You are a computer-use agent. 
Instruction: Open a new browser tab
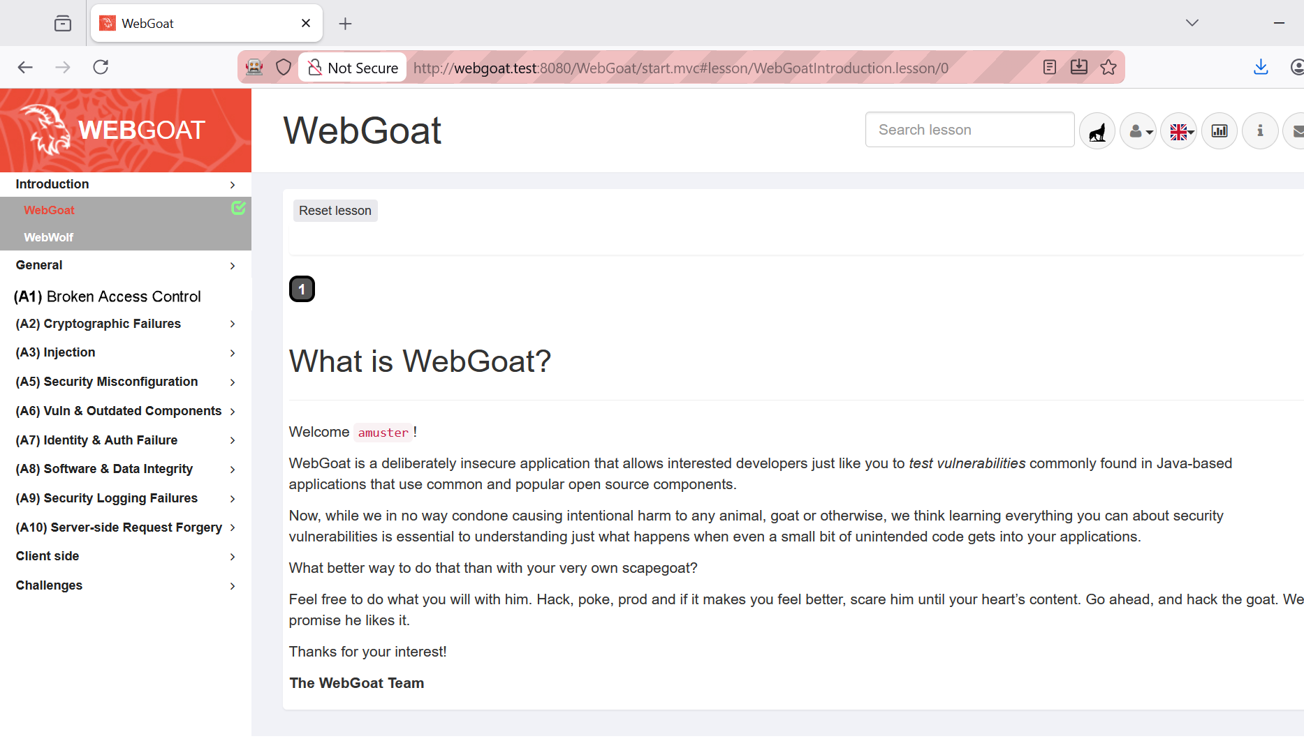pos(345,24)
